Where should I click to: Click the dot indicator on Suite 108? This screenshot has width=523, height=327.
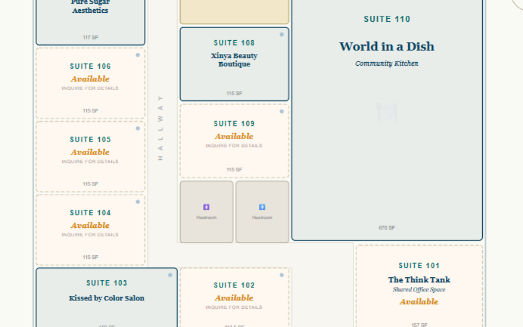(x=282, y=35)
